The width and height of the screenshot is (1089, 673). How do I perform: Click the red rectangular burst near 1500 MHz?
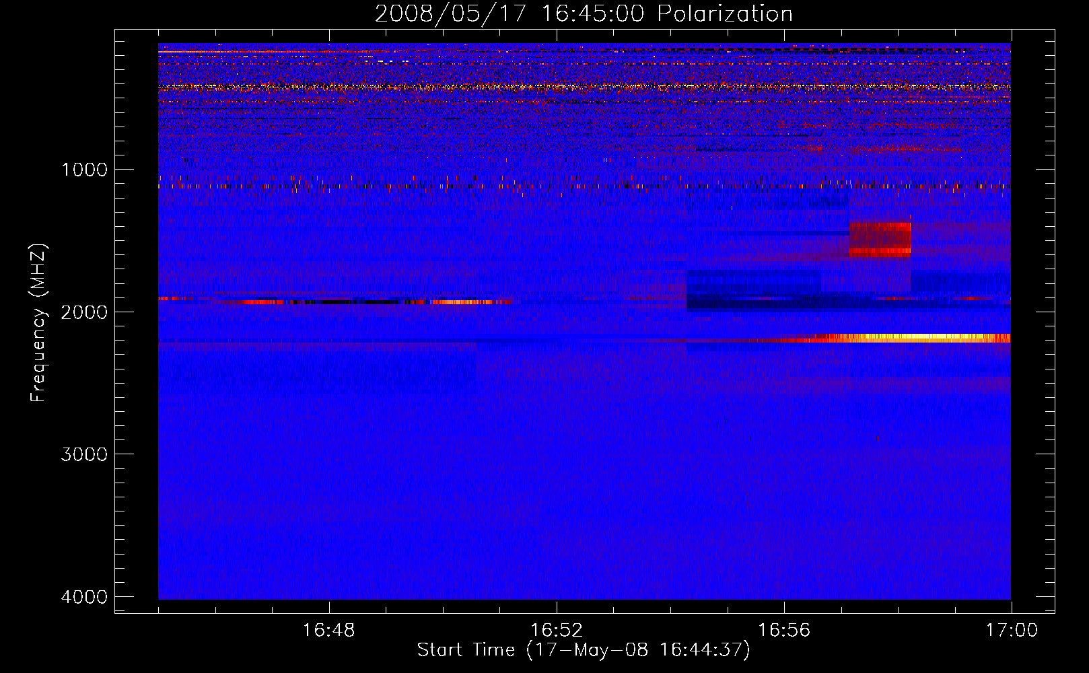click(880, 240)
